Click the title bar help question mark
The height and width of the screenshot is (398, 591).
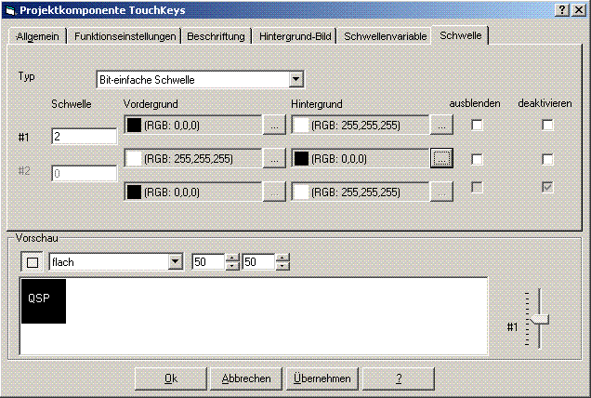pos(562,8)
